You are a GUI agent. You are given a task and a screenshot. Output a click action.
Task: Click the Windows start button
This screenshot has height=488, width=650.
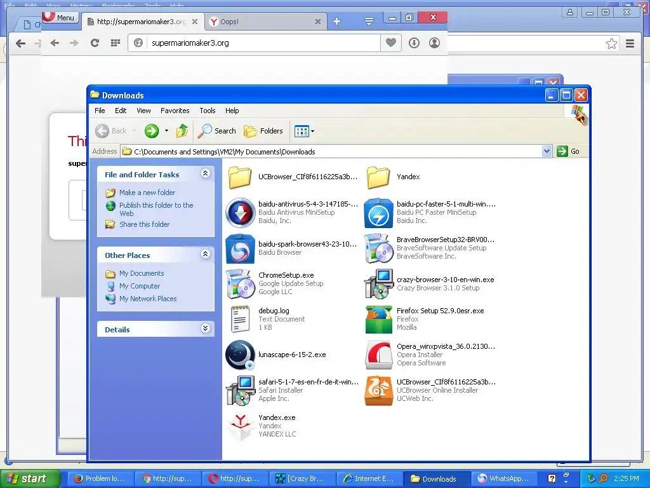(30, 479)
